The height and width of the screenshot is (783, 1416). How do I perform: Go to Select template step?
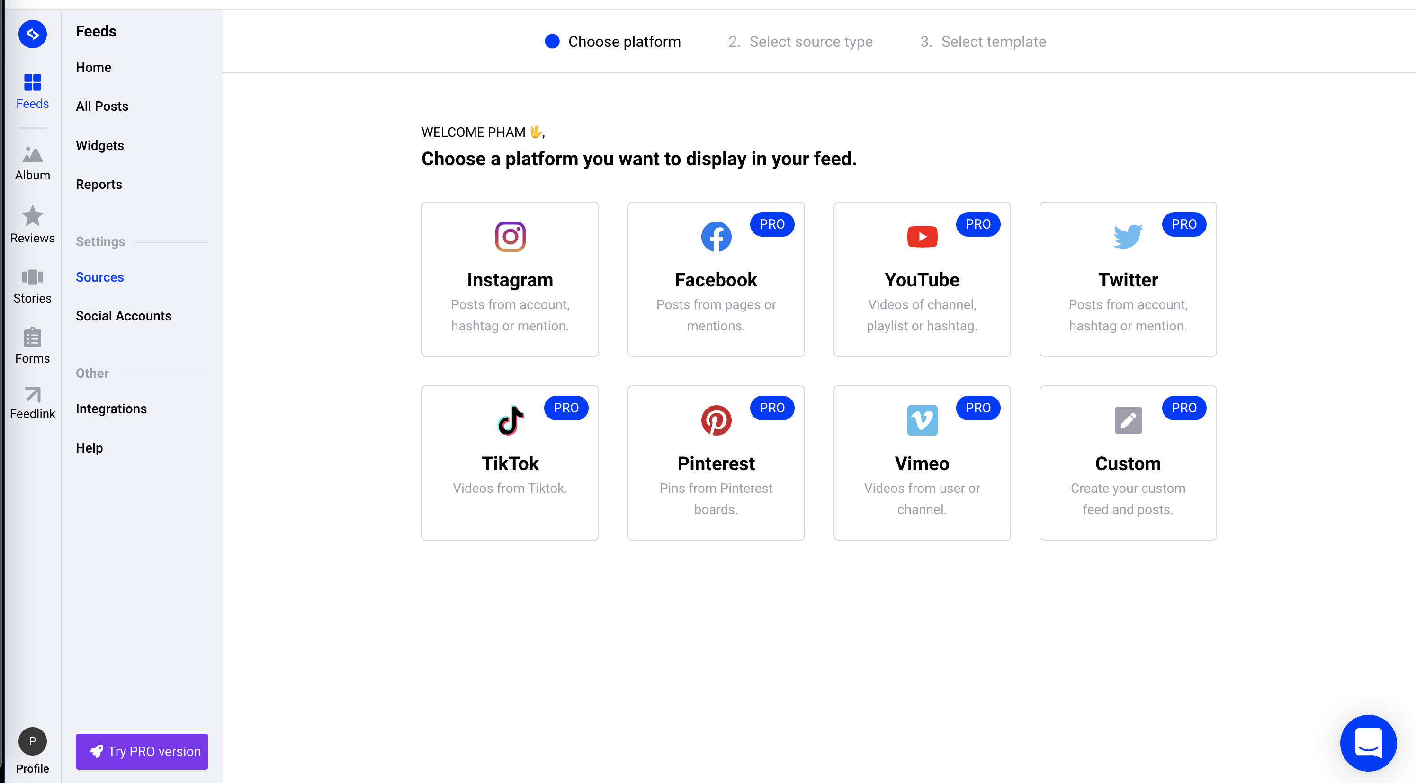tap(983, 42)
